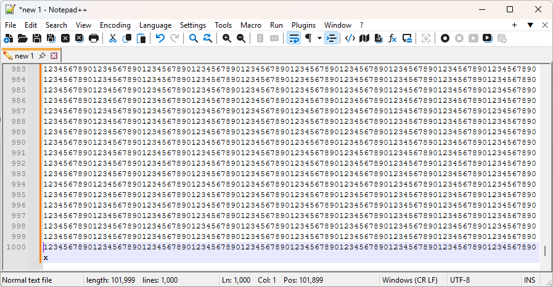Click the vertical scrollbar thumb
This screenshot has height=287, width=553.
(x=545, y=251)
